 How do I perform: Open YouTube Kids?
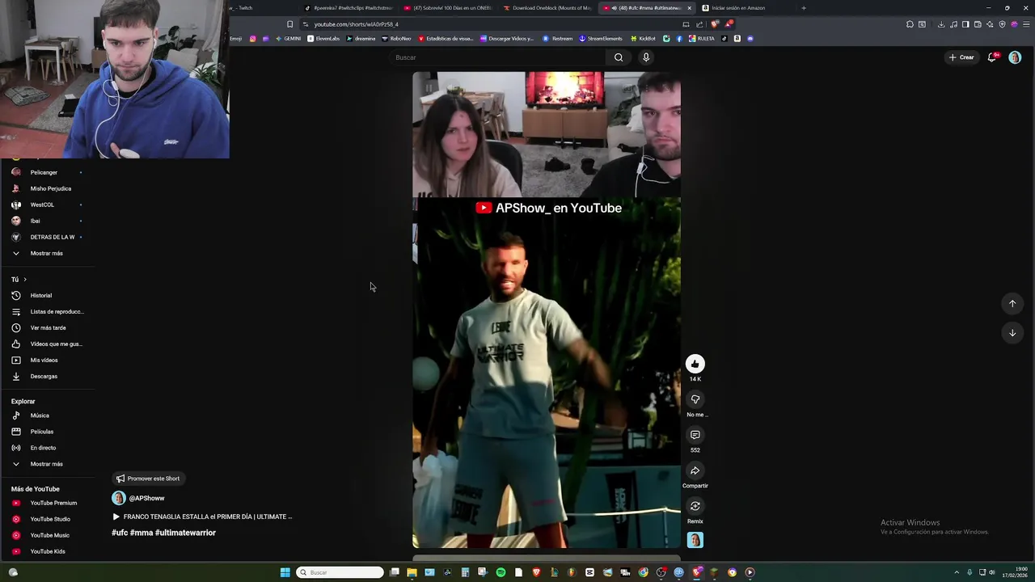[49, 551]
